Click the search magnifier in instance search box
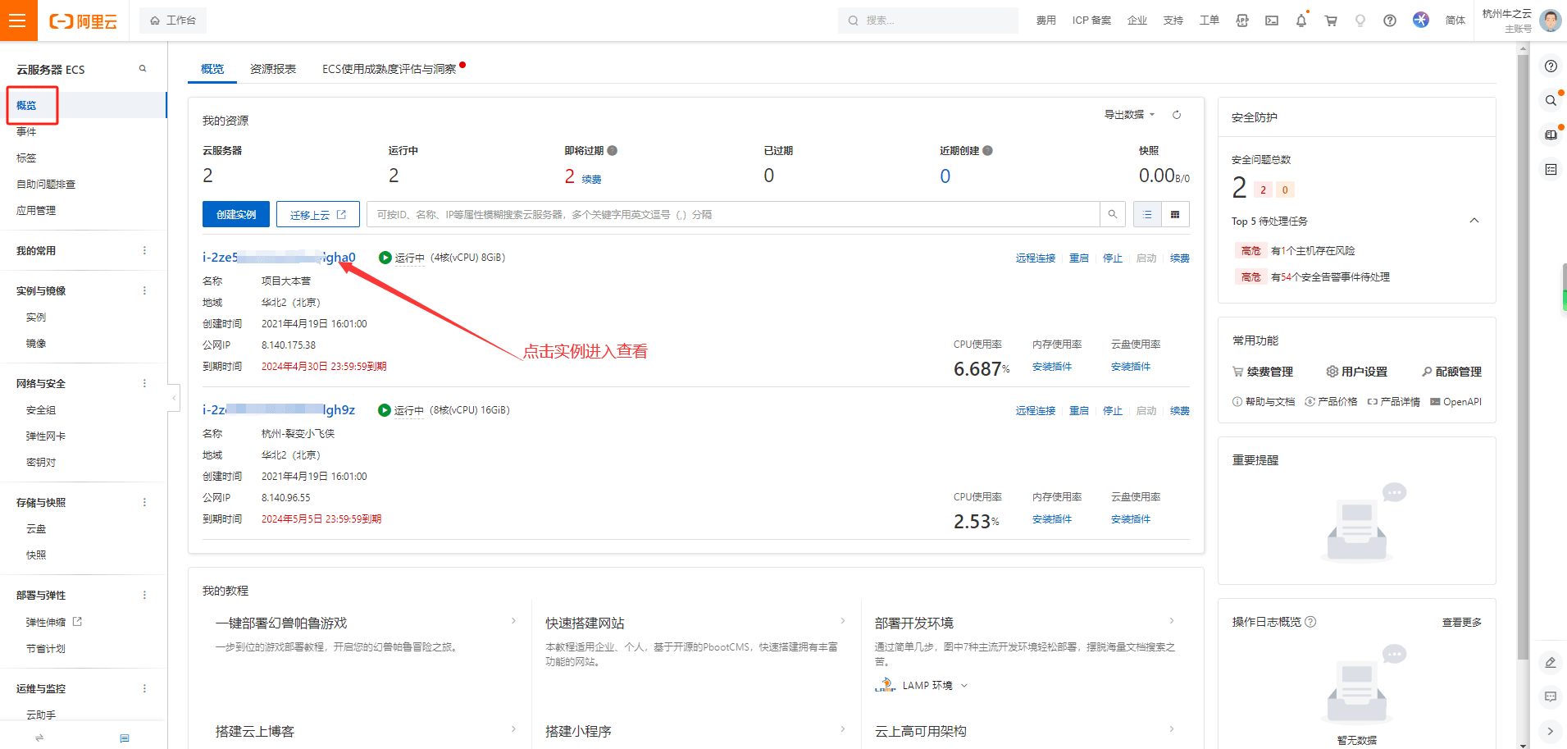The height and width of the screenshot is (749, 1567). pyautogui.click(x=1112, y=214)
